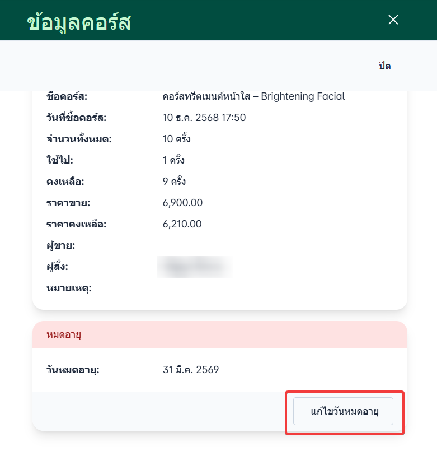Click the blurred ผู้สั่ง name value
Viewport: 437px width, 451px height.
click(x=195, y=267)
